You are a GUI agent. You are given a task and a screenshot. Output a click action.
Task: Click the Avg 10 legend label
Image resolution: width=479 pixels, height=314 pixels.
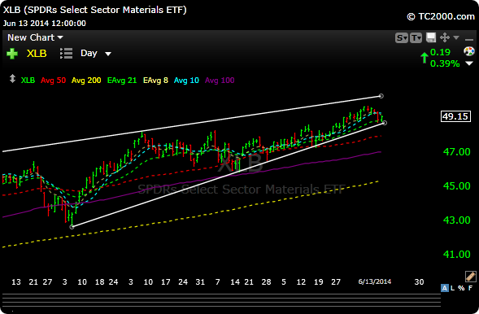pos(186,81)
